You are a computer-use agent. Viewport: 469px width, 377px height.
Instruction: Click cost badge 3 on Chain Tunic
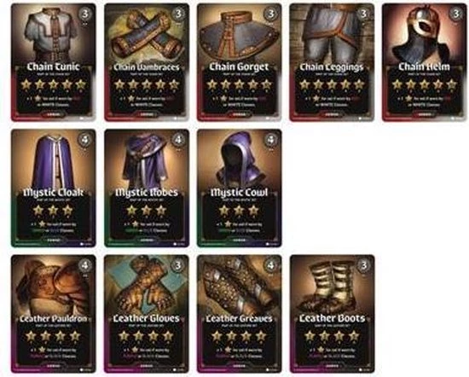coord(85,14)
